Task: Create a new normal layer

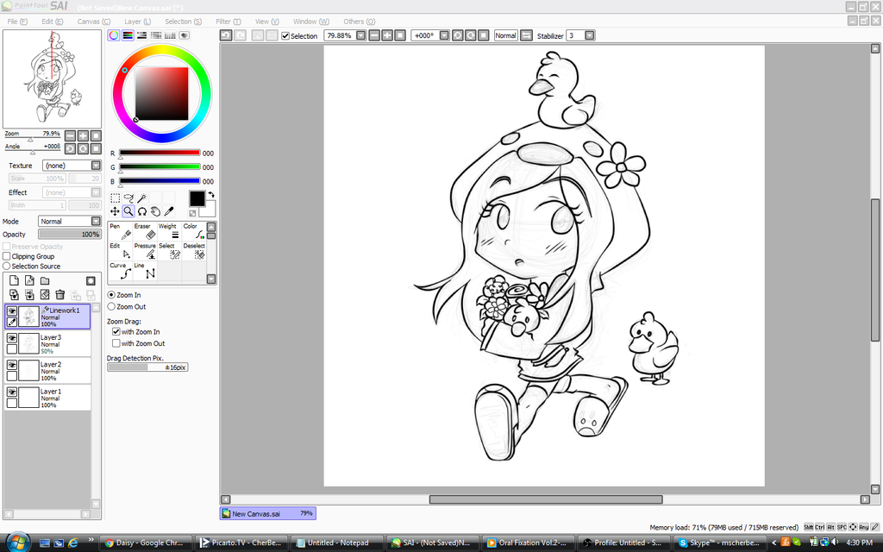Action: click(14, 280)
